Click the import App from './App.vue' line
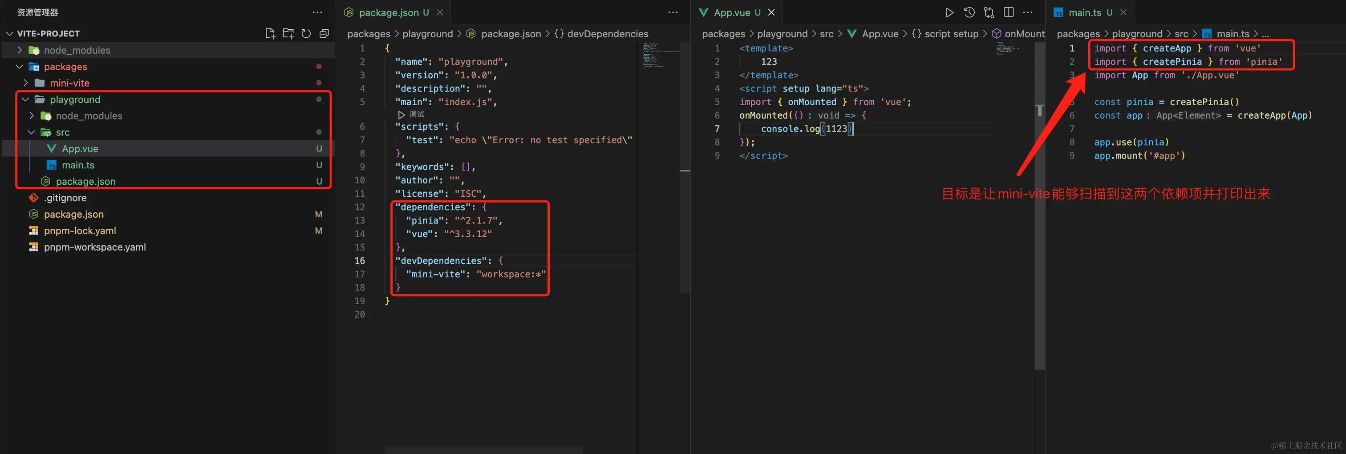 click(1166, 75)
